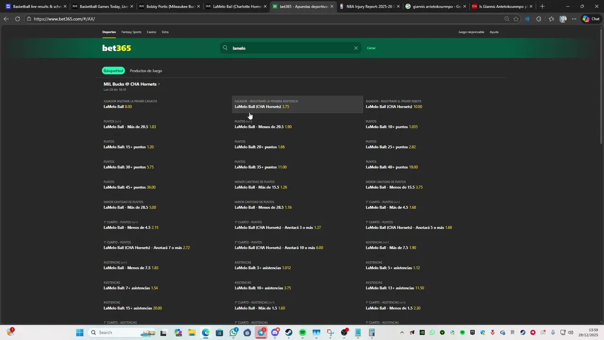Open Telegram from the taskbar

point(261,332)
